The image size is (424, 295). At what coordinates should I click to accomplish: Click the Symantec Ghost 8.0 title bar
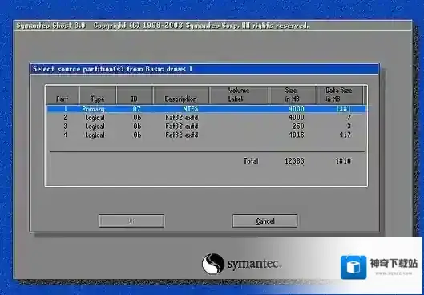point(212,26)
